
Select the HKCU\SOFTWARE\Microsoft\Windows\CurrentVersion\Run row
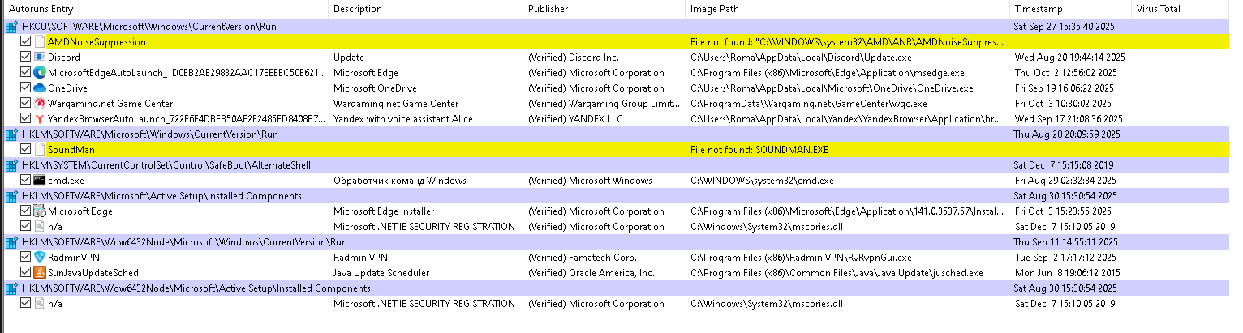(617, 27)
